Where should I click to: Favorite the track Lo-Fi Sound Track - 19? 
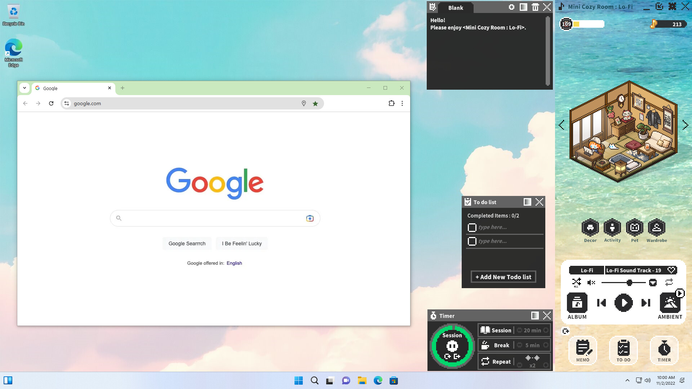click(671, 270)
